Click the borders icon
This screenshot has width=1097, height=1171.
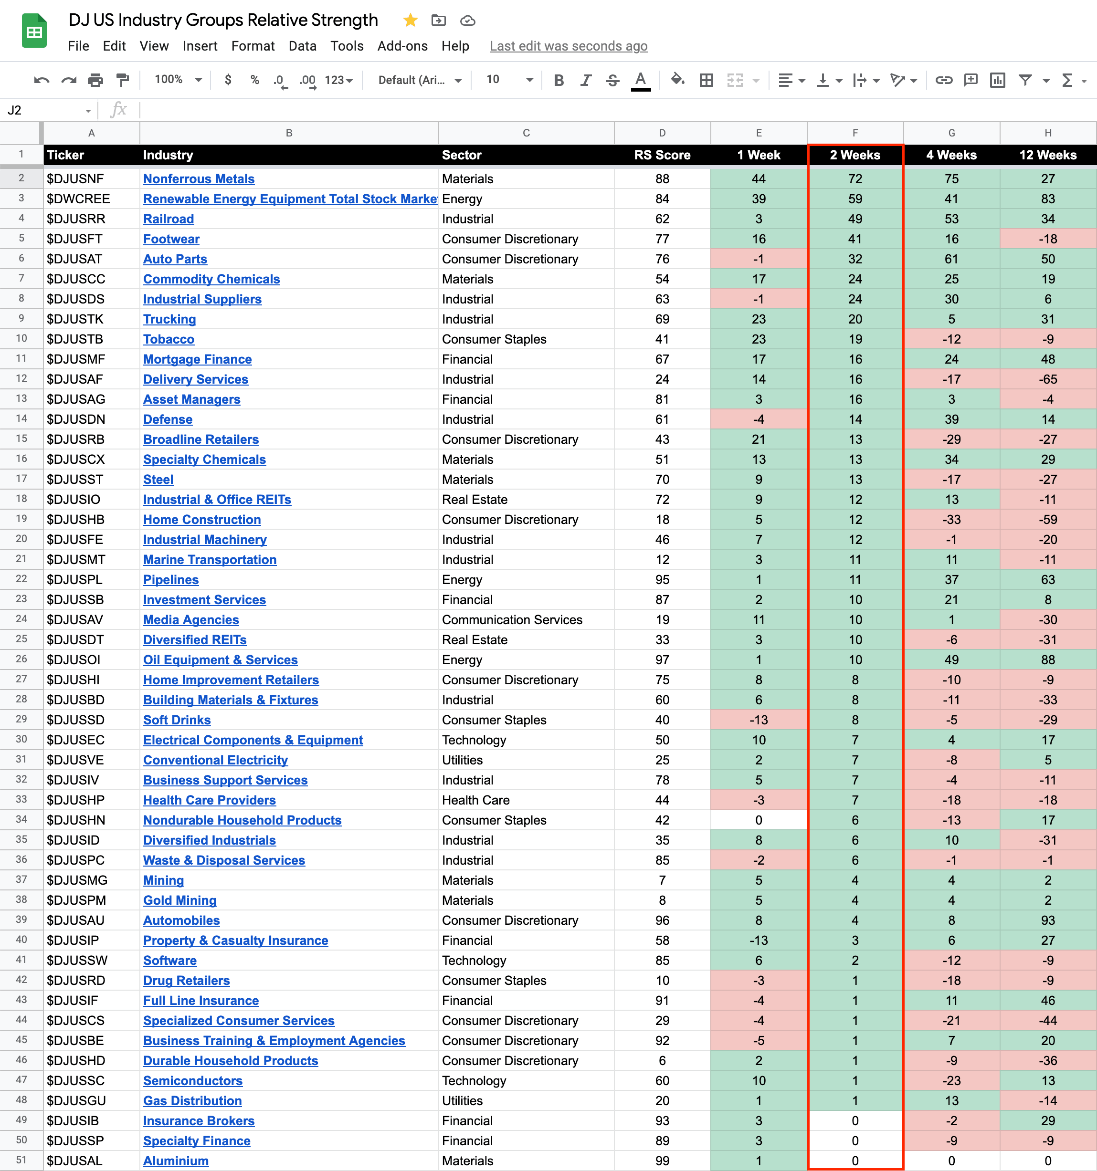pos(706,80)
